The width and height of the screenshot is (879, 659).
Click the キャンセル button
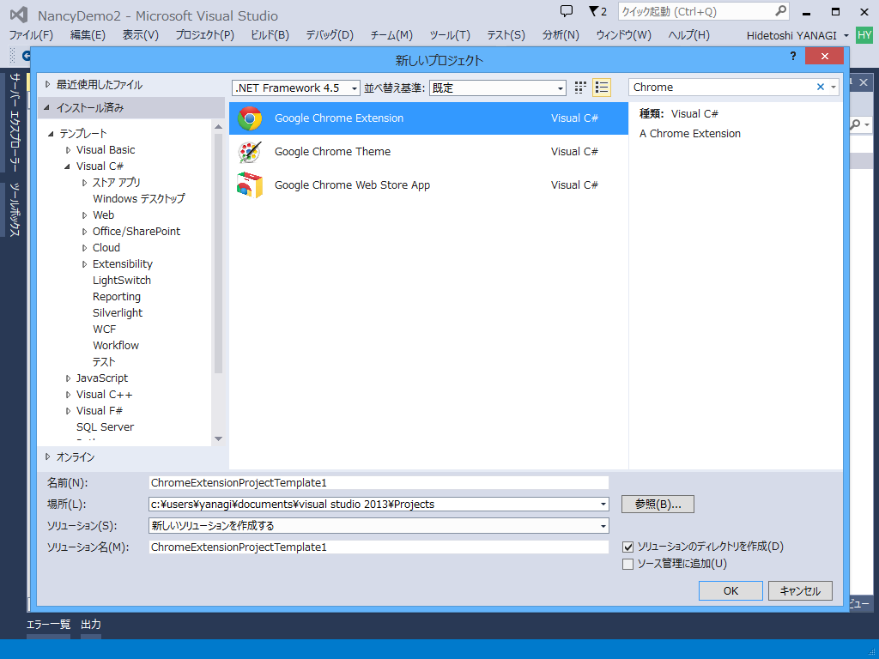[x=800, y=590]
